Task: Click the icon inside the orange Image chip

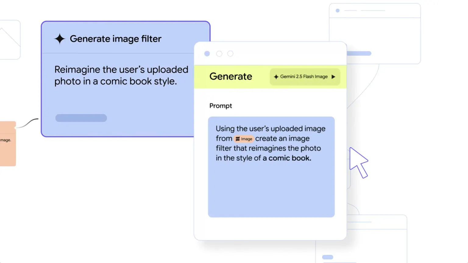Action: (238, 139)
